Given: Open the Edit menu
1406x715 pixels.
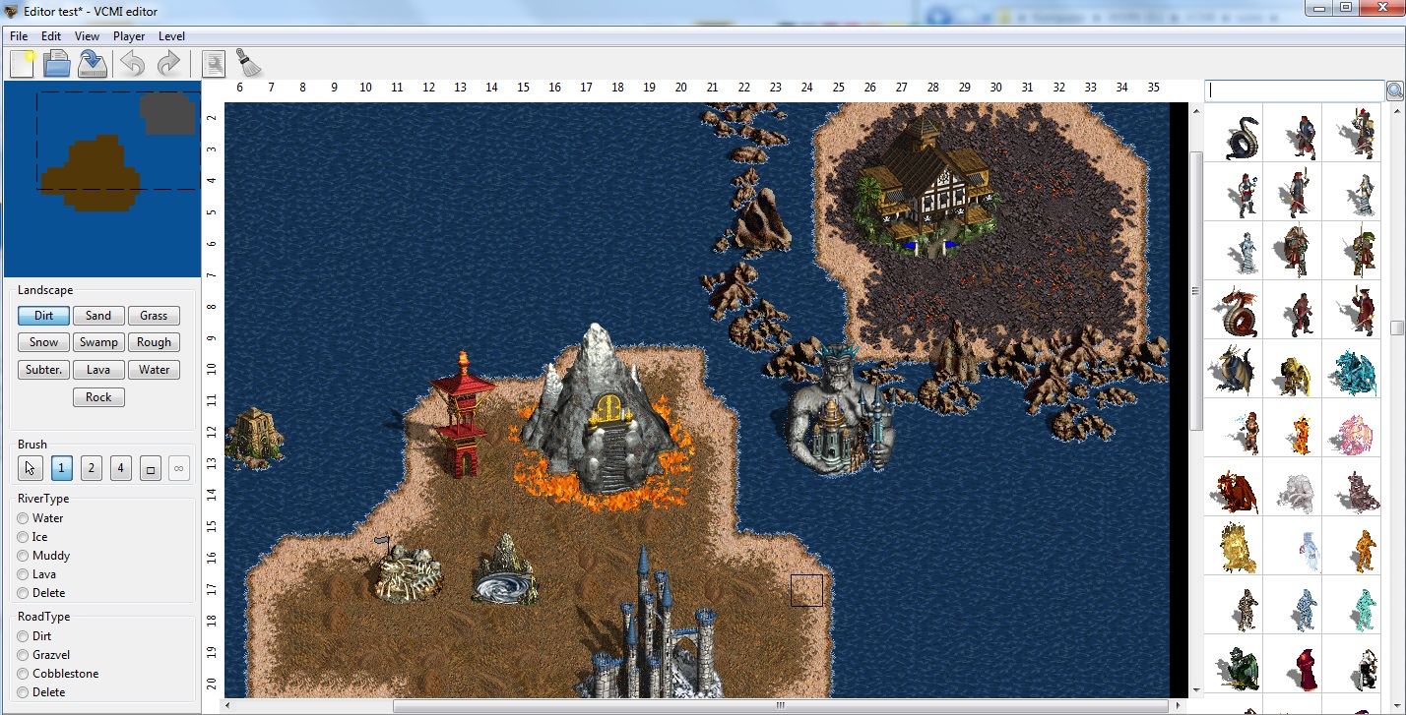Looking at the screenshot, I should (51, 36).
